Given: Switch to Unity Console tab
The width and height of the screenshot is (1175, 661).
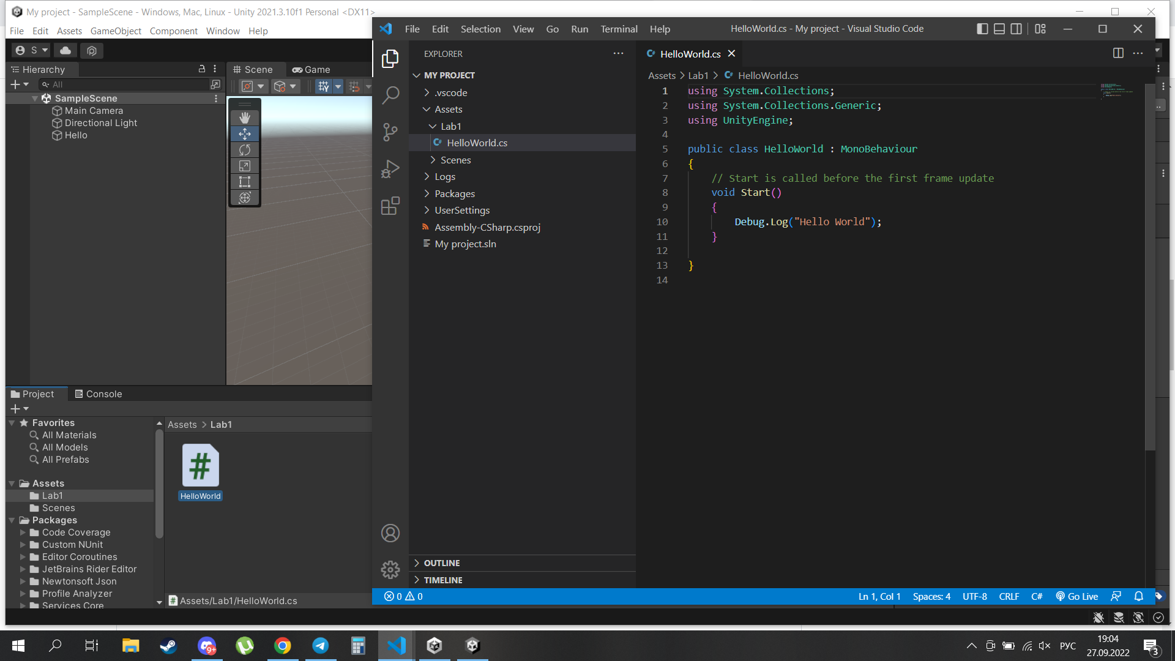Looking at the screenshot, I should pos(99,394).
